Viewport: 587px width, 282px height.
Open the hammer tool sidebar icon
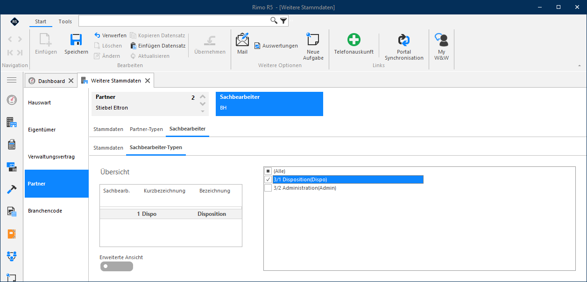click(12, 189)
